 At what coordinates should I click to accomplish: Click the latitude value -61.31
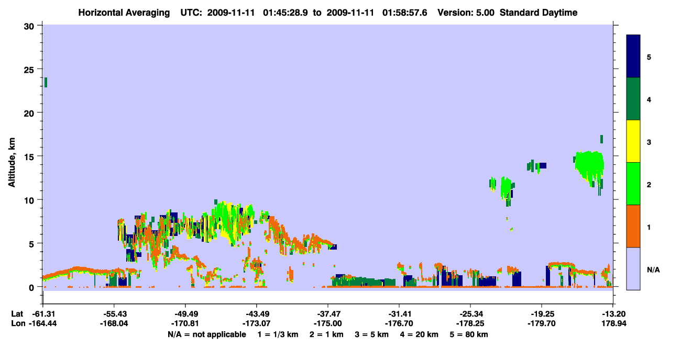click(42, 314)
